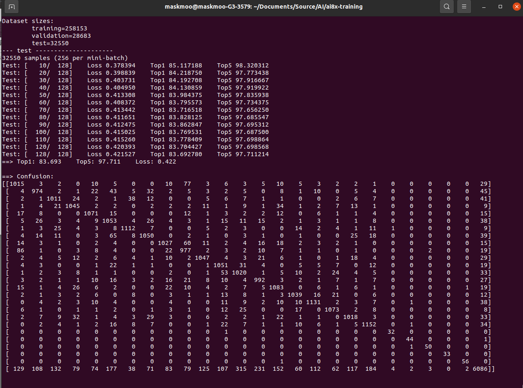Click Loss value 0.378394
The height and width of the screenshot is (388, 523).
pos(120,65)
